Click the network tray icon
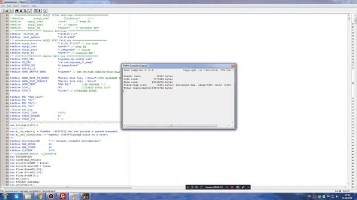The height and width of the screenshot is (200, 357). pos(333,196)
